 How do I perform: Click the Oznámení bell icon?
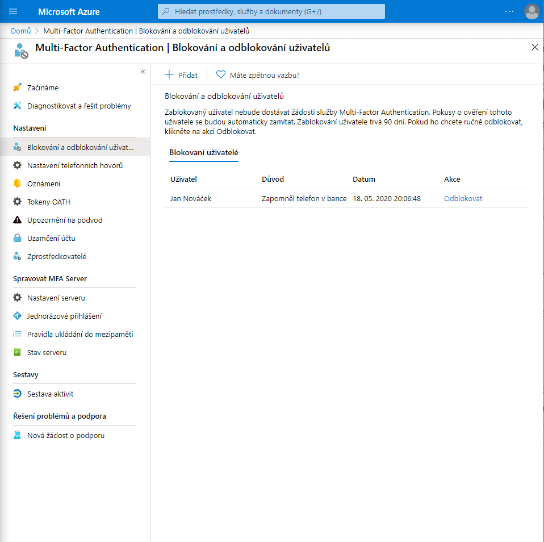pyautogui.click(x=17, y=184)
